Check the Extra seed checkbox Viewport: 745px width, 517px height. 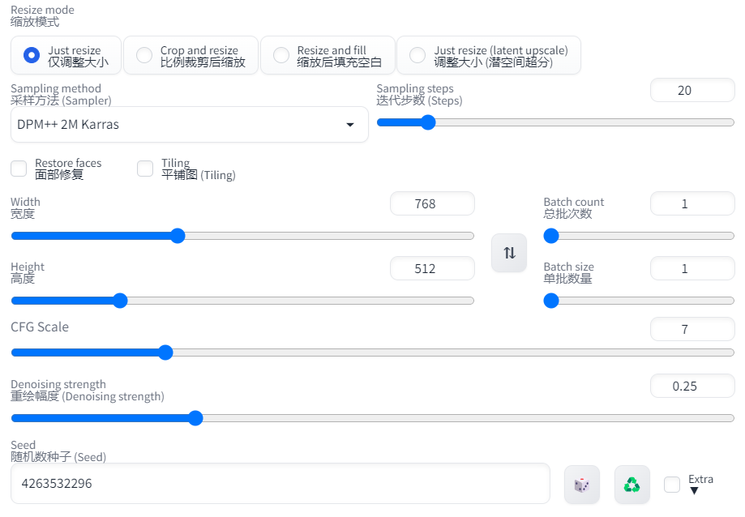pos(672,485)
